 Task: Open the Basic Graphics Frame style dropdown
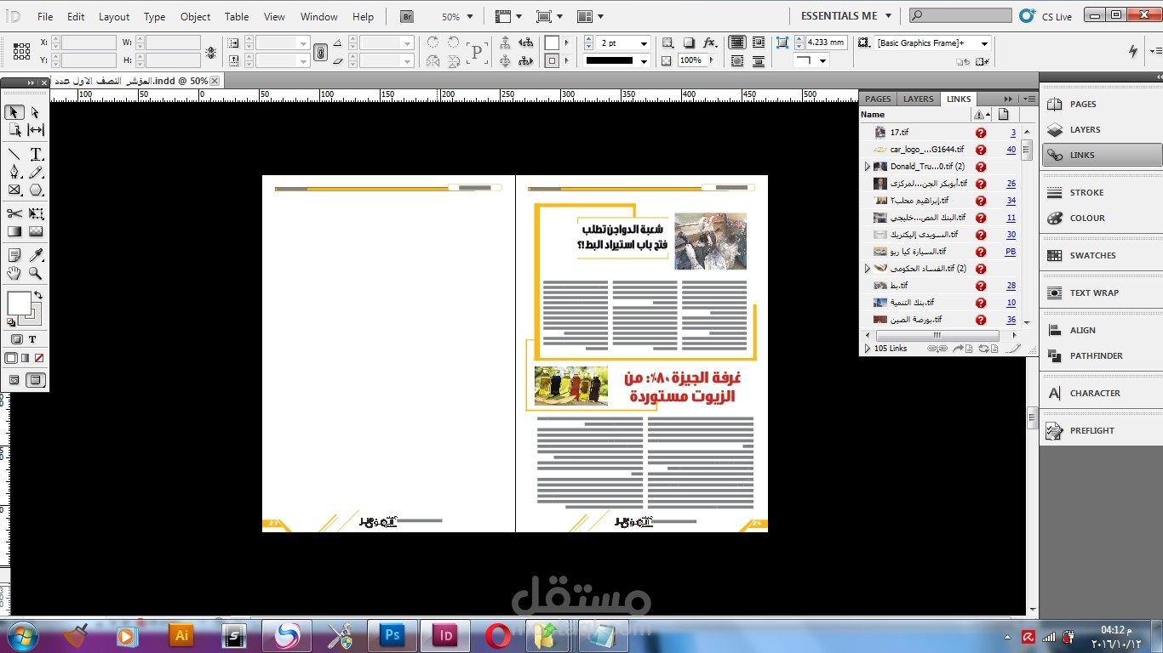point(984,43)
